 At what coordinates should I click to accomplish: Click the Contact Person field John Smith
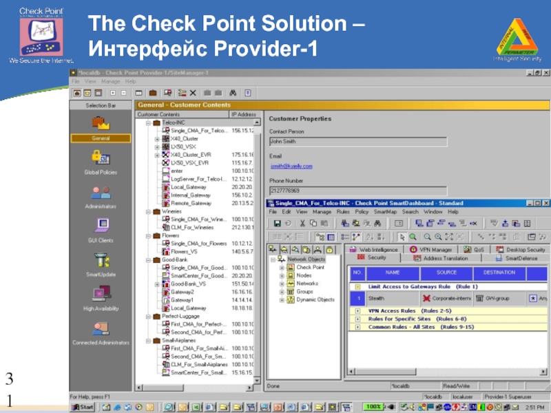[358, 142]
